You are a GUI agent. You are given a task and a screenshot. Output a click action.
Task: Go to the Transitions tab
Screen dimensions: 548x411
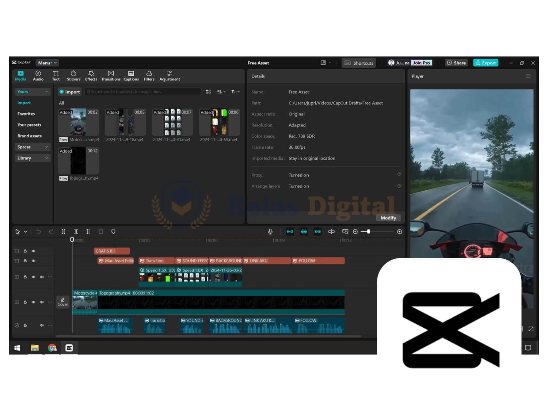tap(111, 76)
